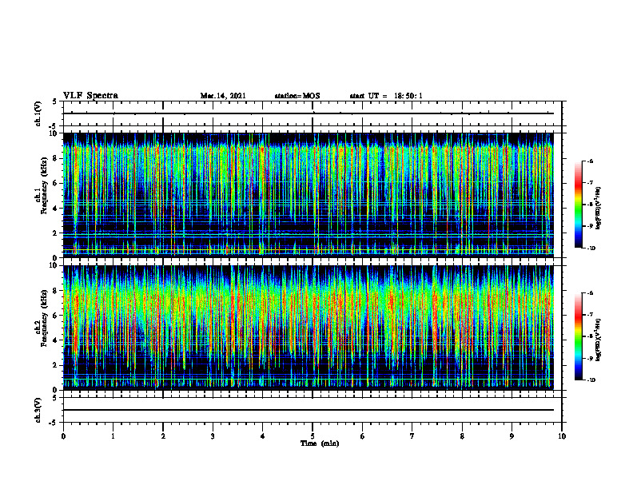Click the "-6" label on ch.1 color scale
This screenshot has height=489, width=633.
[x=590, y=161]
